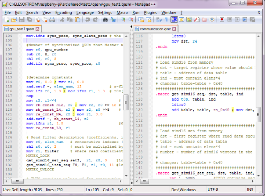Screen dimensions: 265x196
Task: Click right-pointing arrow below view splitter
Action: click(x=132, y=183)
